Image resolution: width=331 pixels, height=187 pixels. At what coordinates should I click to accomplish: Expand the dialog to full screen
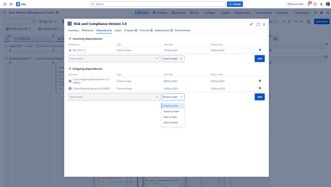[x=258, y=24]
